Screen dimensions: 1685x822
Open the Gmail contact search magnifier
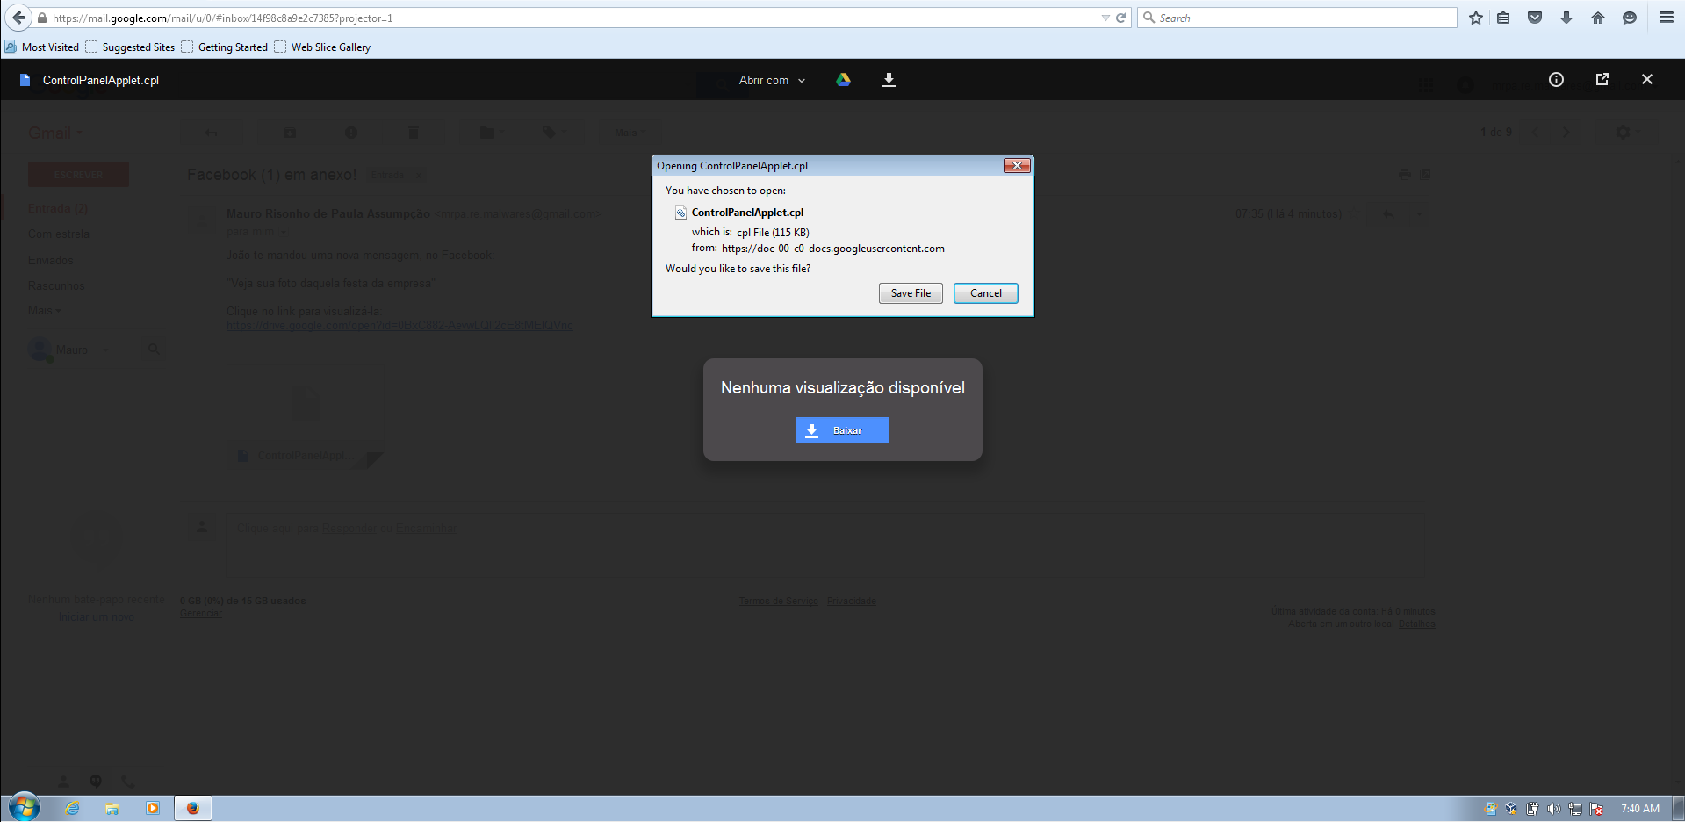tap(154, 349)
